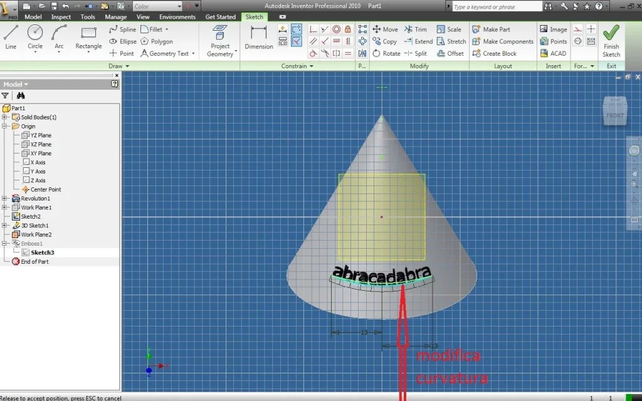
Task: Open the Model browser dropdown
Action: tap(16, 85)
